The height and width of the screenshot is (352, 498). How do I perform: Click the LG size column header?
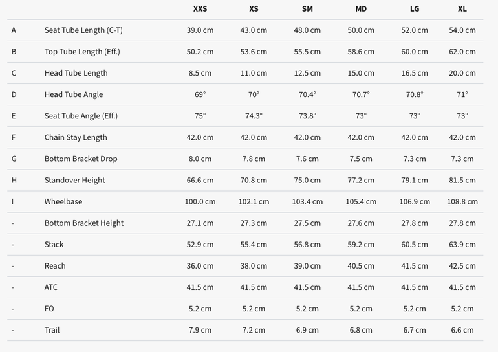(415, 9)
